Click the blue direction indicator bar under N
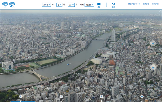 click(x=23, y=101)
